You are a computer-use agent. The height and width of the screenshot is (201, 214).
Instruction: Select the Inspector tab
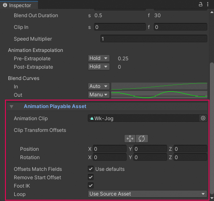point(19,5)
